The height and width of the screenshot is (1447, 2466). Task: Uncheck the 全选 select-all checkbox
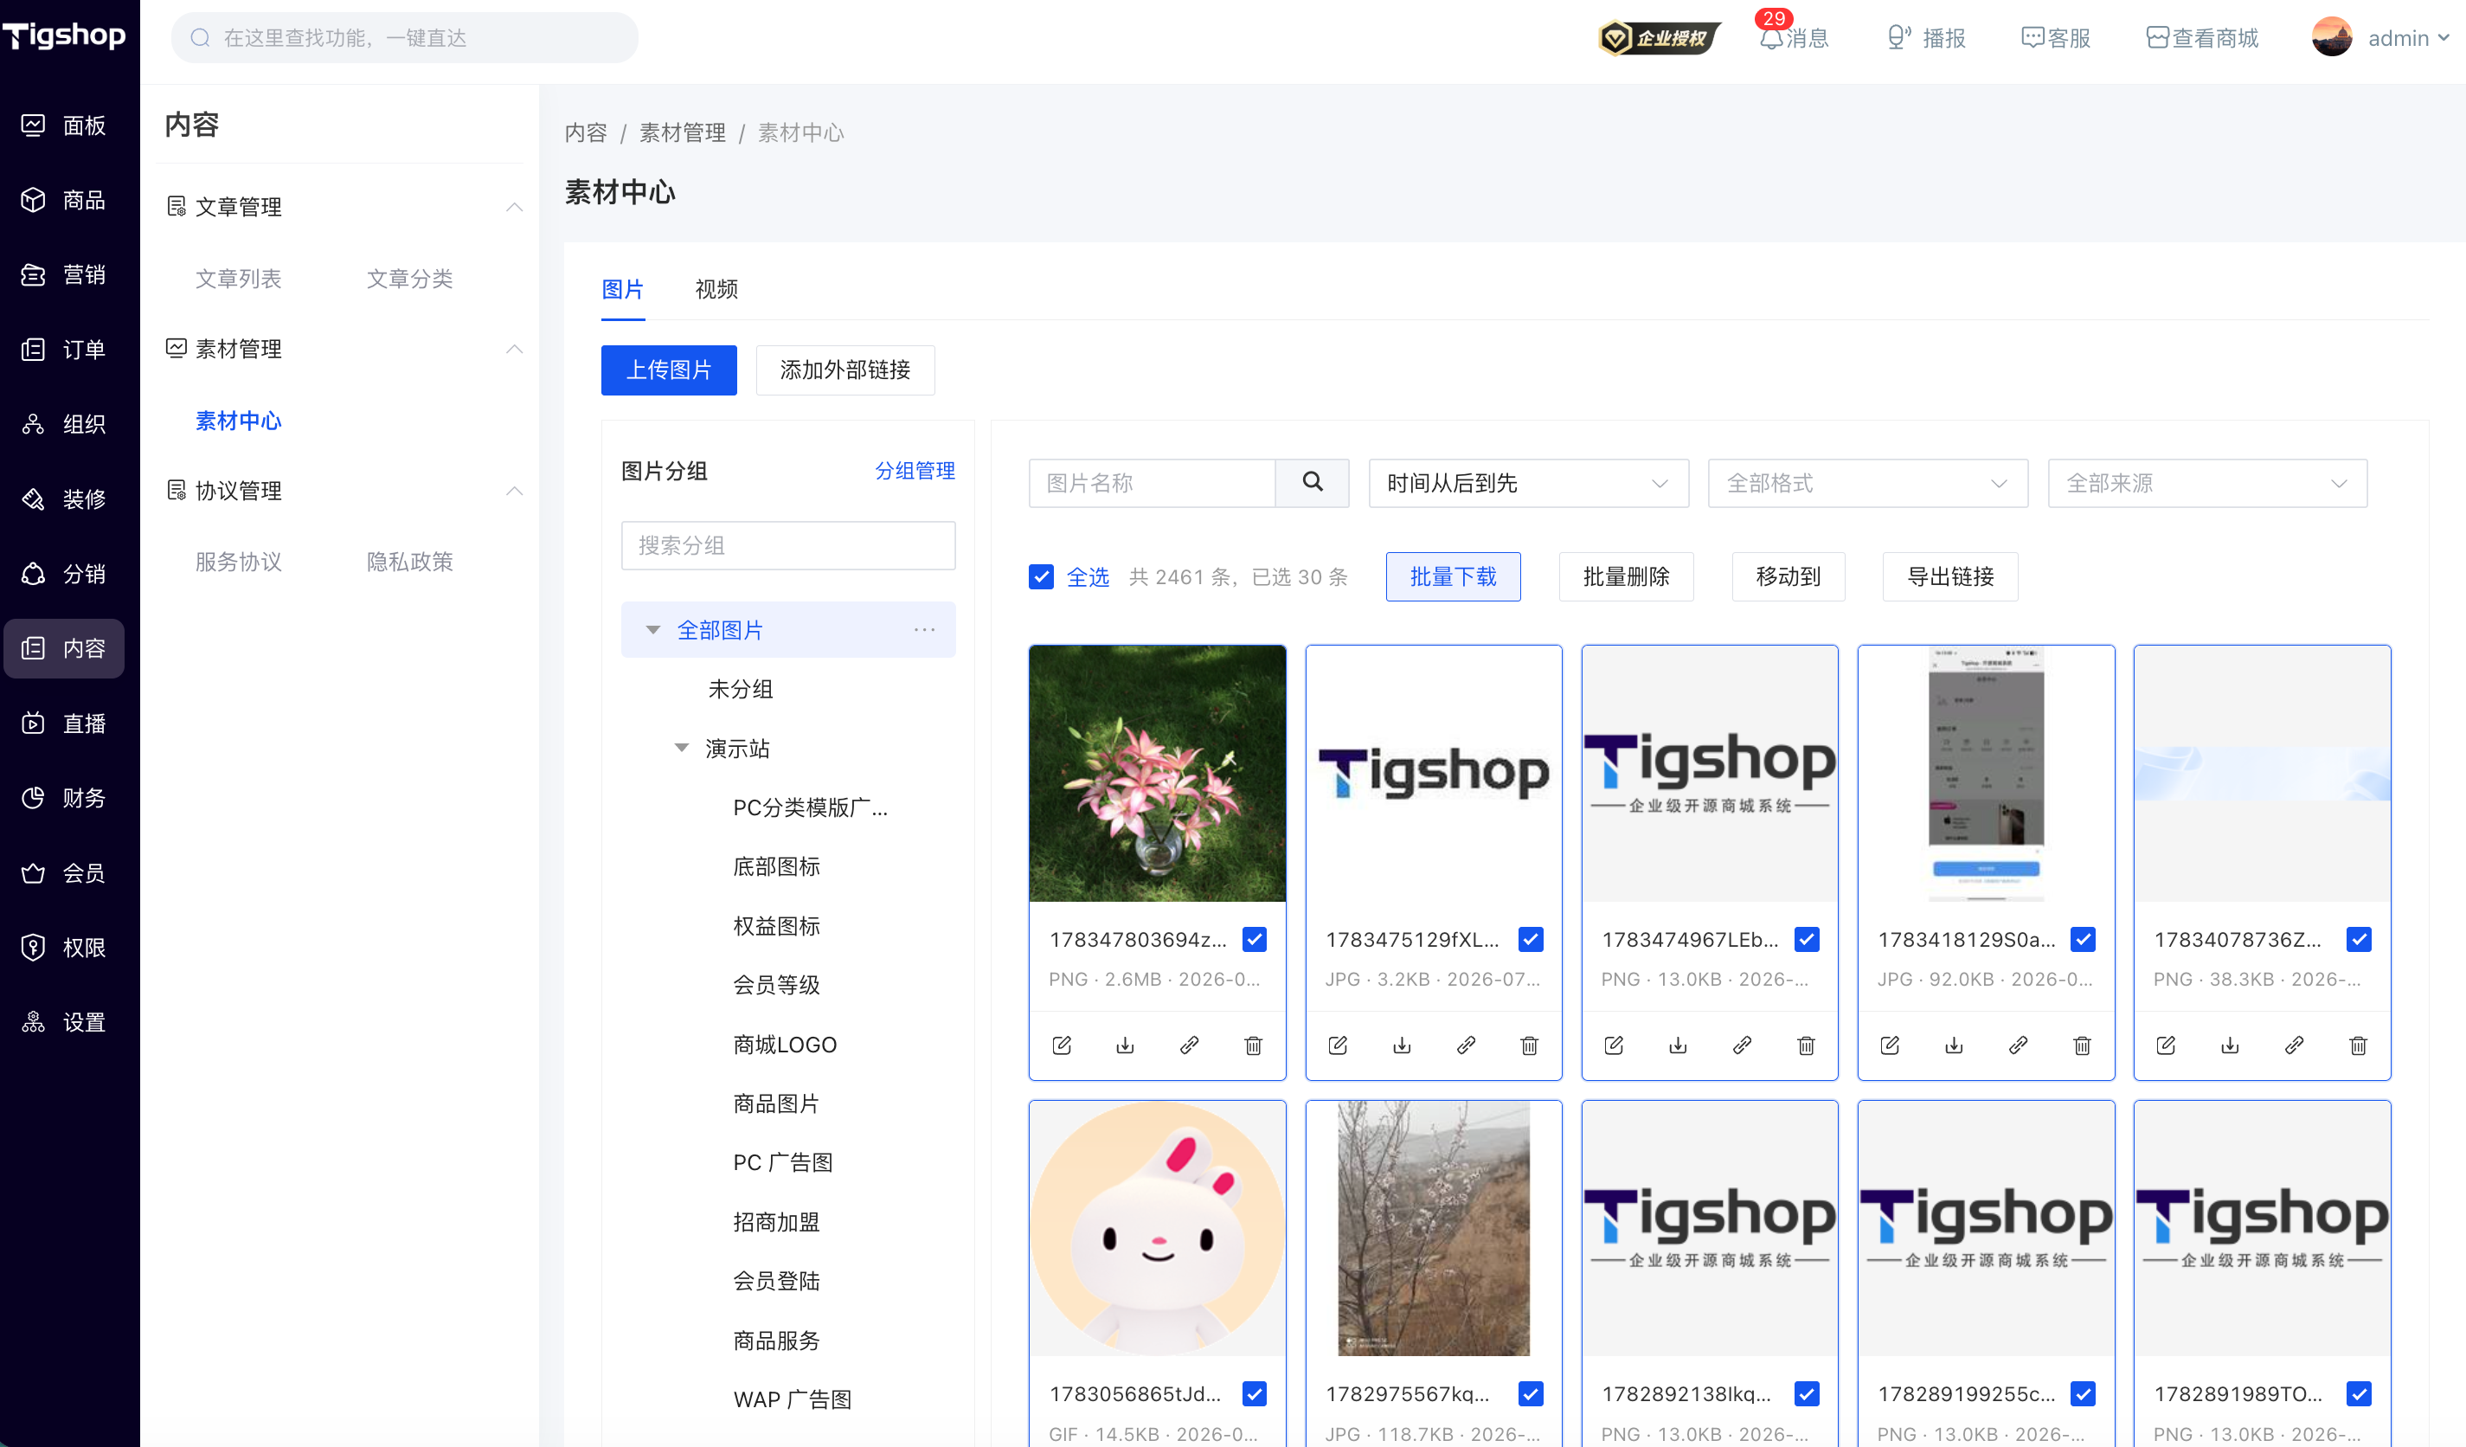click(x=1041, y=576)
